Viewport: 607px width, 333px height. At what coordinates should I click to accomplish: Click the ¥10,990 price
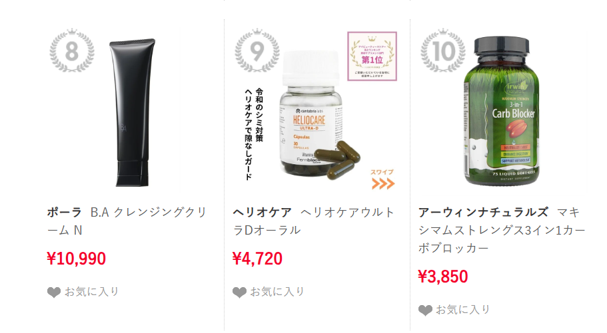(76, 259)
